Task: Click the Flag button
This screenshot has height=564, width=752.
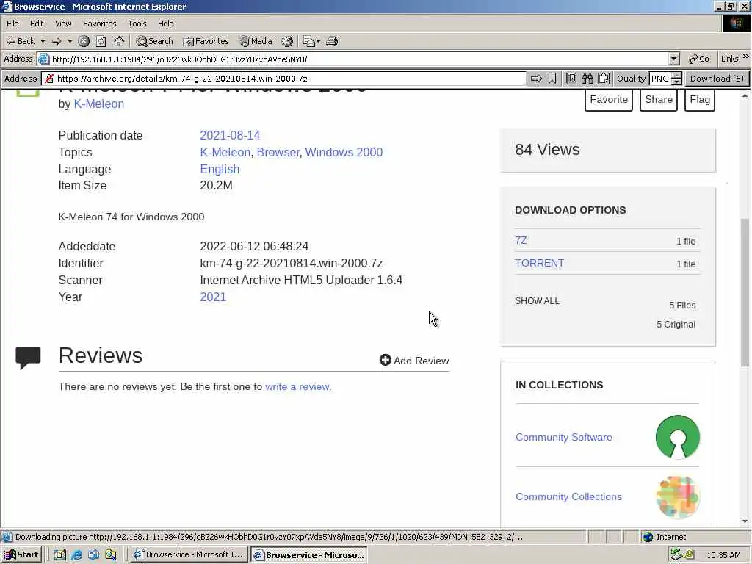Action: point(700,100)
